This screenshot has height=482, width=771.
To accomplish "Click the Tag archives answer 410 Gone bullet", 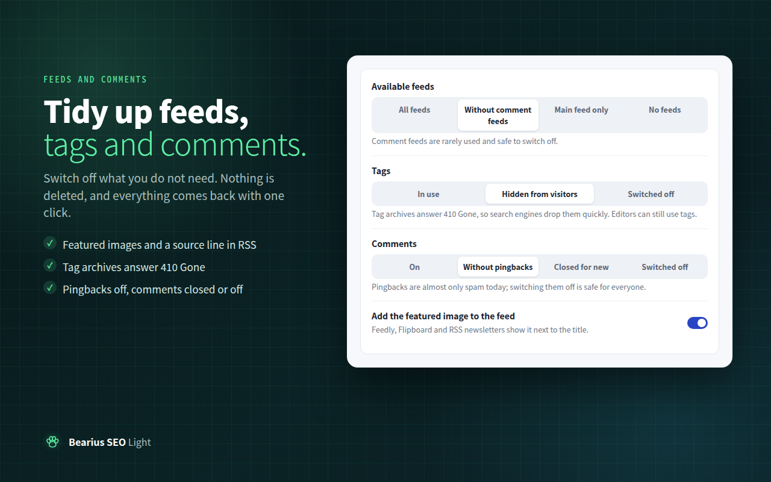I will [134, 267].
